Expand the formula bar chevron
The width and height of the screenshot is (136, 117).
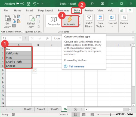point(133,38)
